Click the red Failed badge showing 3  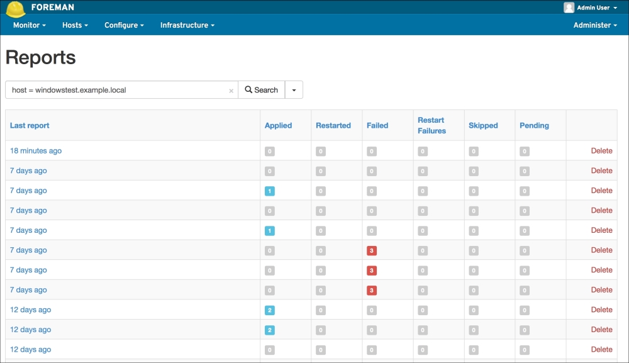[x=372, y=250]
